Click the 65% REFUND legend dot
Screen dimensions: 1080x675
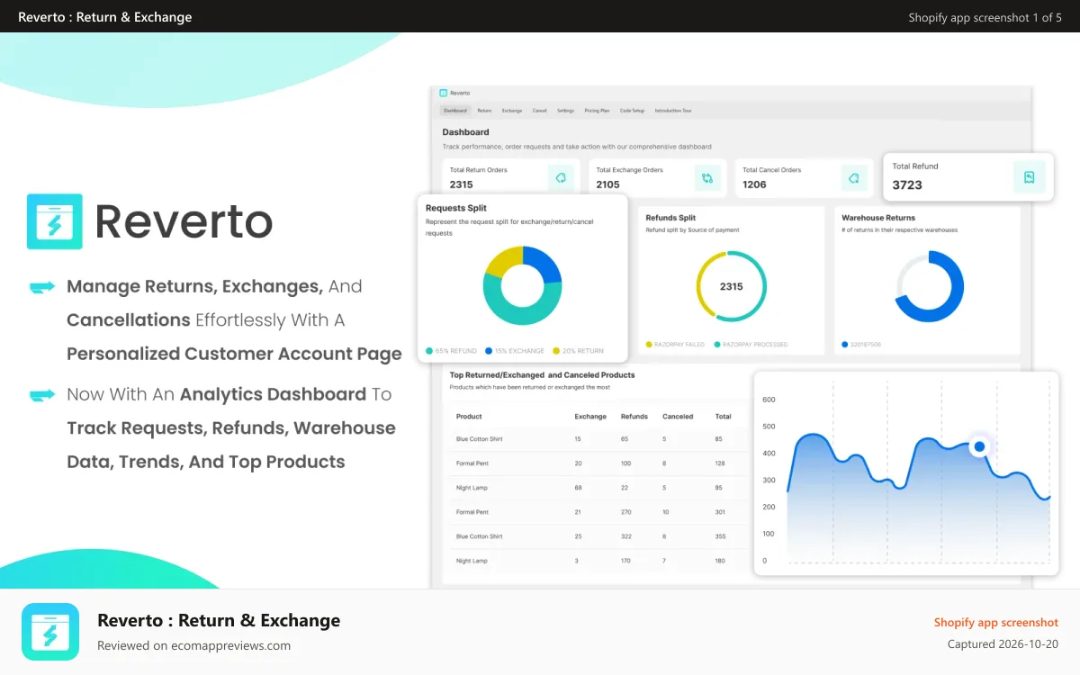429,351
